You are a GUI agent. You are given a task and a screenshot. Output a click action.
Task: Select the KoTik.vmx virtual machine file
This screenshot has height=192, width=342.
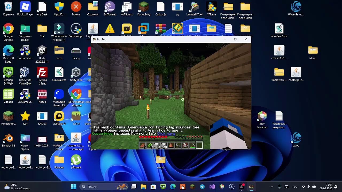click(127, 9)
